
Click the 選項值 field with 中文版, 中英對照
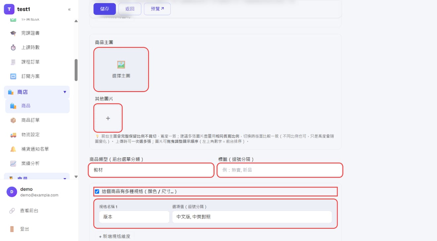tap(252, 217)
